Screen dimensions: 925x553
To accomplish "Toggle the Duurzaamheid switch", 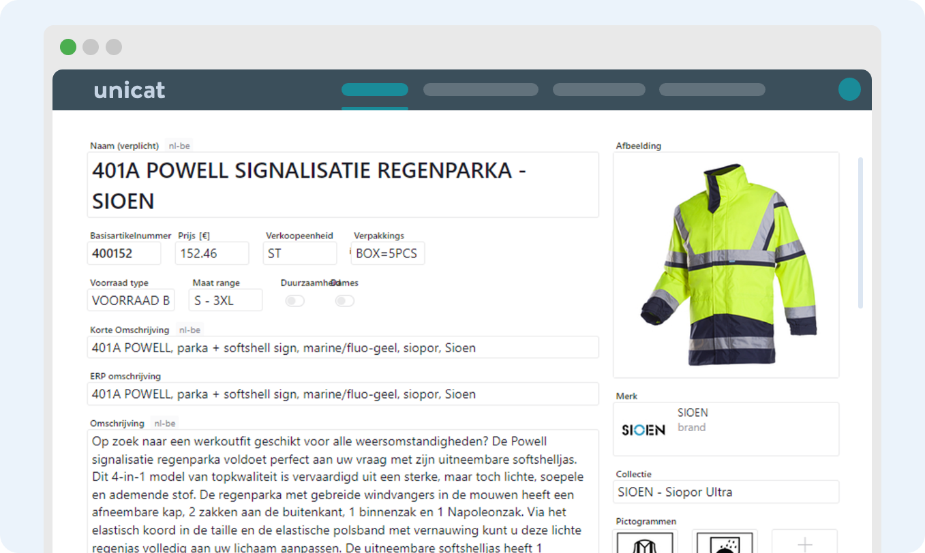I will (294, 301).
